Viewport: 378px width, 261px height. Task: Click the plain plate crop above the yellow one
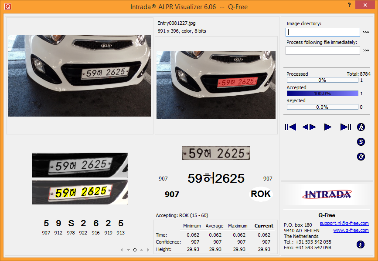[x=80, y=165]
